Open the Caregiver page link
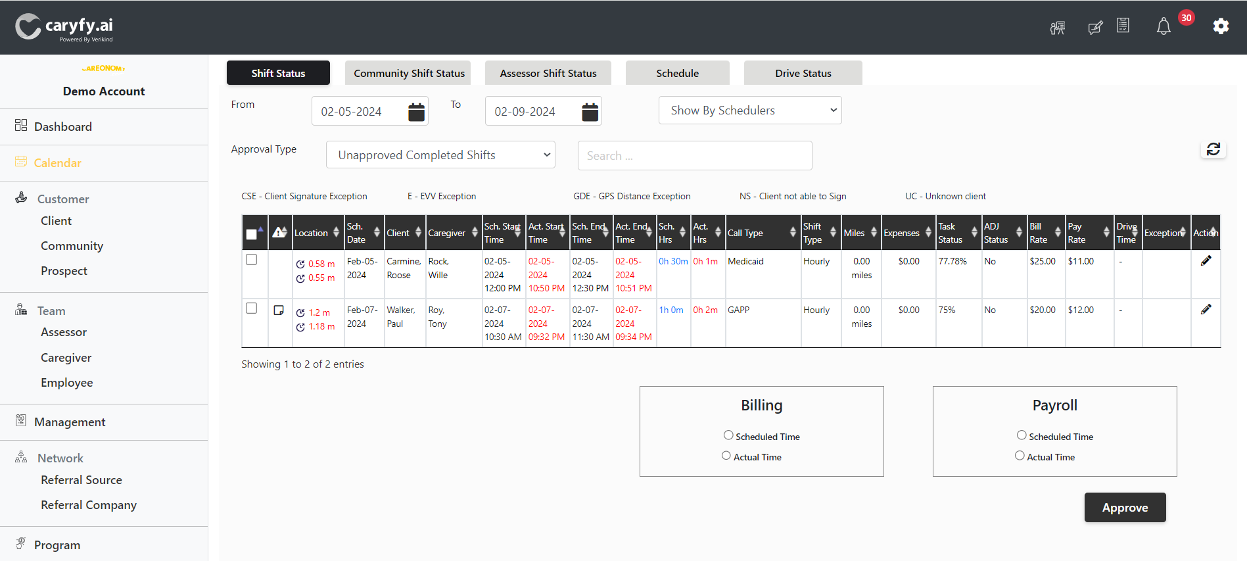The height and width of the screenshot is (561, 1247). [x=66, y=358]
